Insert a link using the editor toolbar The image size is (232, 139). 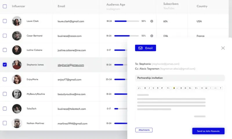click(x=202, y=88)
